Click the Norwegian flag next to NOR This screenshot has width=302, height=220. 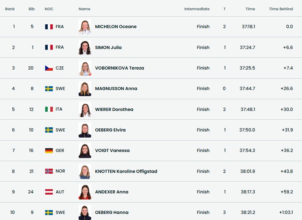(x=49, y=171)
